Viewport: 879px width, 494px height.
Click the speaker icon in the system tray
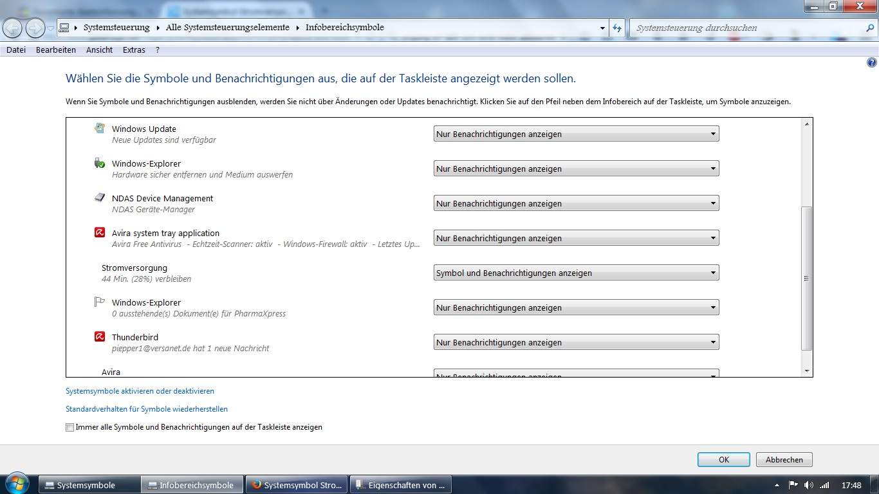[x=809, y=484]
